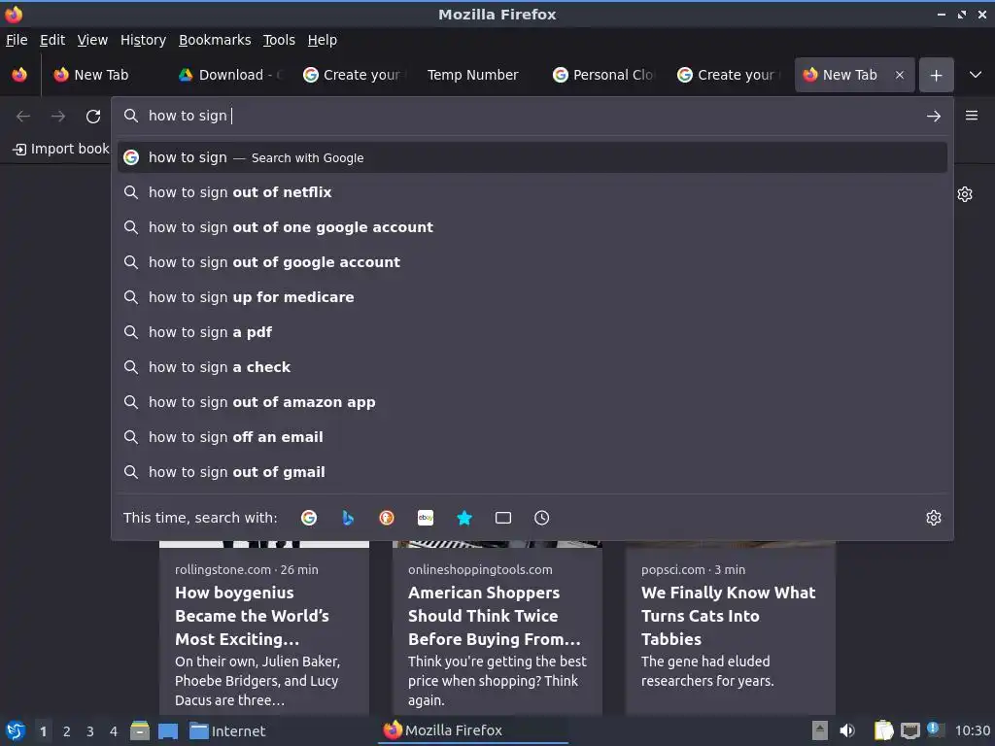Switch to workspace 3 in taskbar
The width and height of the screenshot is (995, 746).
[90, 731]
